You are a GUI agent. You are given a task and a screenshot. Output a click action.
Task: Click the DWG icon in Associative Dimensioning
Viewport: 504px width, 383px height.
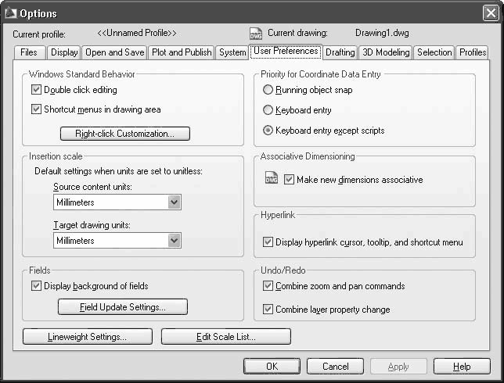coord(272,179)
